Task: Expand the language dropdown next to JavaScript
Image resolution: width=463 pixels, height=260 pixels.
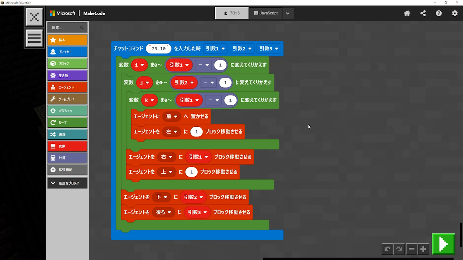Action: coord(288,13)
